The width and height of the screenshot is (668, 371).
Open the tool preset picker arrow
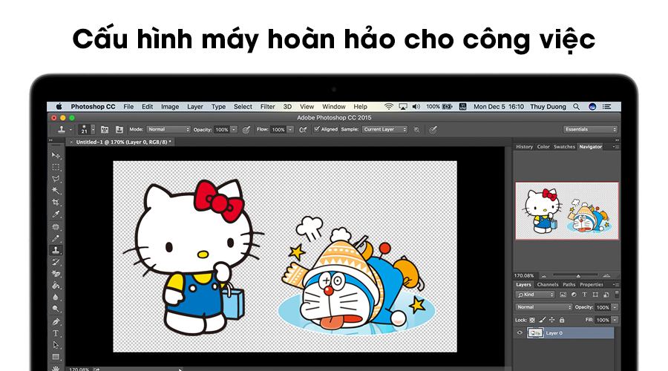coord(71,130)
